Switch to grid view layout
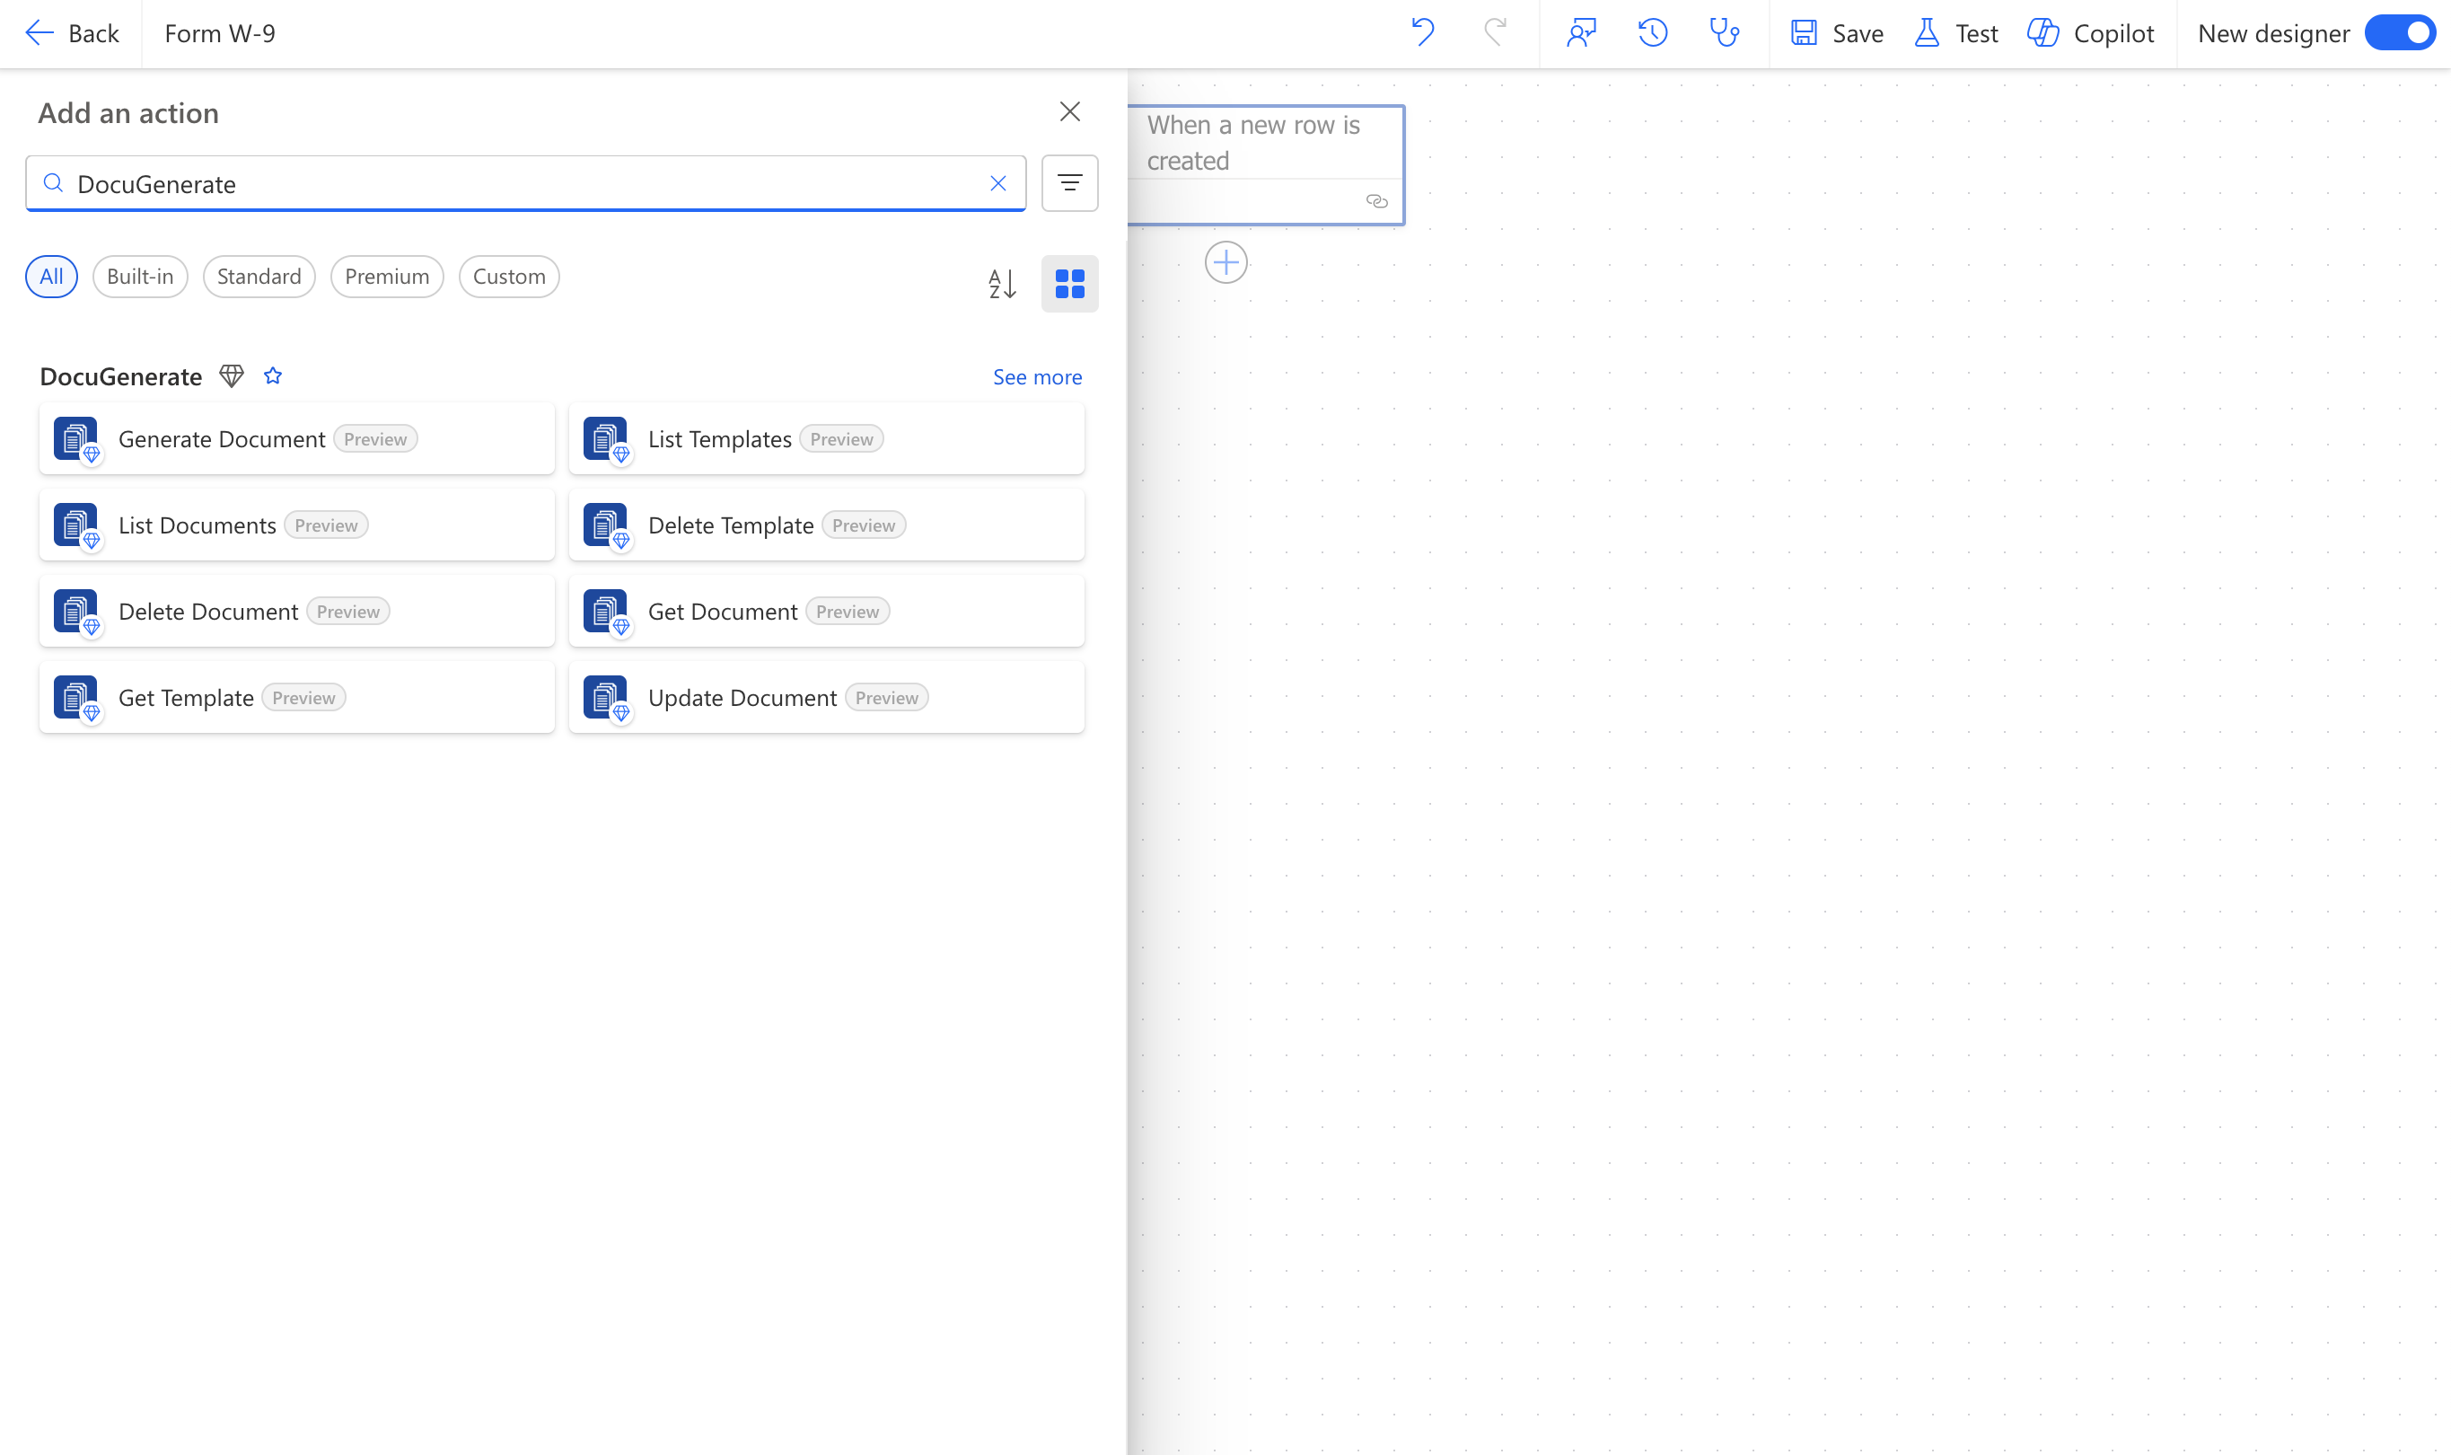This screenshot has width=2451, height=1455. (x=1069, y=285)
